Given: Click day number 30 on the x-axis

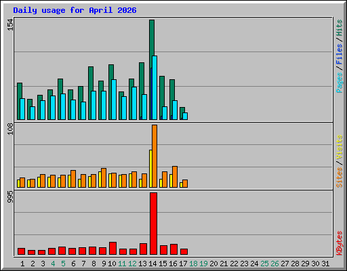Looking at the screenshot, I should (315, 264).
